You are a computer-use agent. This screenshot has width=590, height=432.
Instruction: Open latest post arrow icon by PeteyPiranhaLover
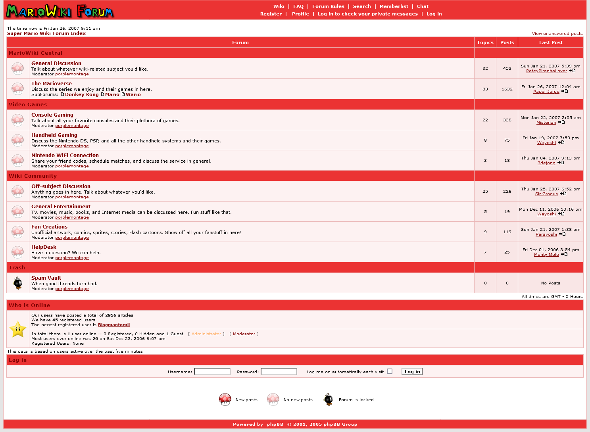tap(572, 71)
